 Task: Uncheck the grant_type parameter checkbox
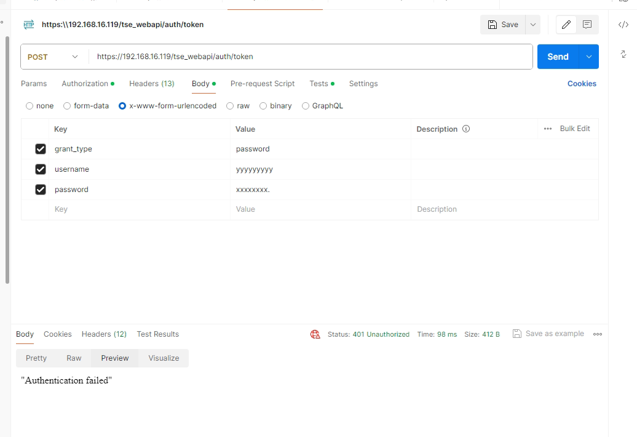pyautogui.click(x=41, y=149)
